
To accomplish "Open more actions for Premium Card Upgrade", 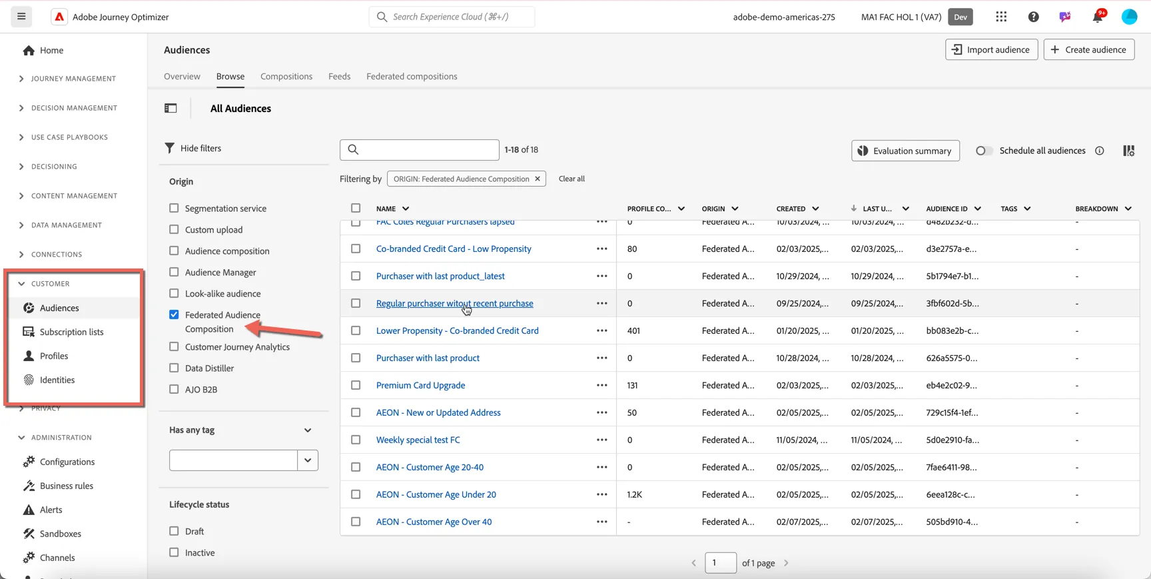I will click(x=602, y=385).
